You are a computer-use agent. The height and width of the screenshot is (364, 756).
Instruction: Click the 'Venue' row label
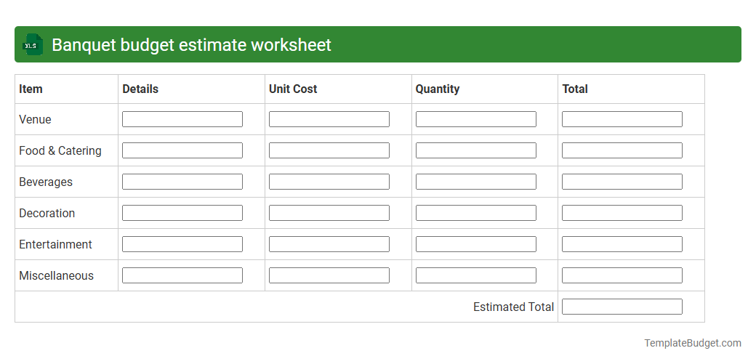tap(35, 120)
